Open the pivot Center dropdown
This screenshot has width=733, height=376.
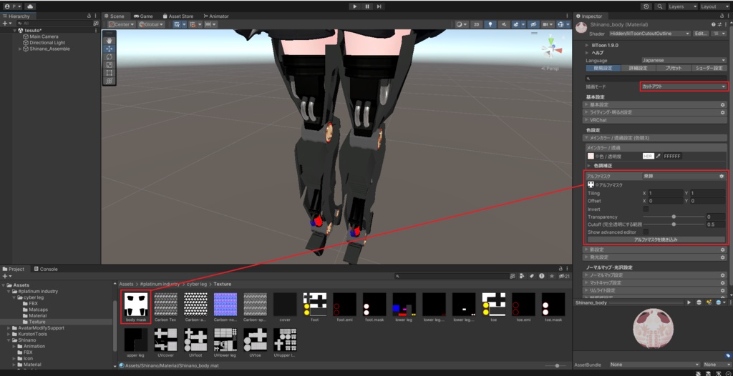coord(122,24)
